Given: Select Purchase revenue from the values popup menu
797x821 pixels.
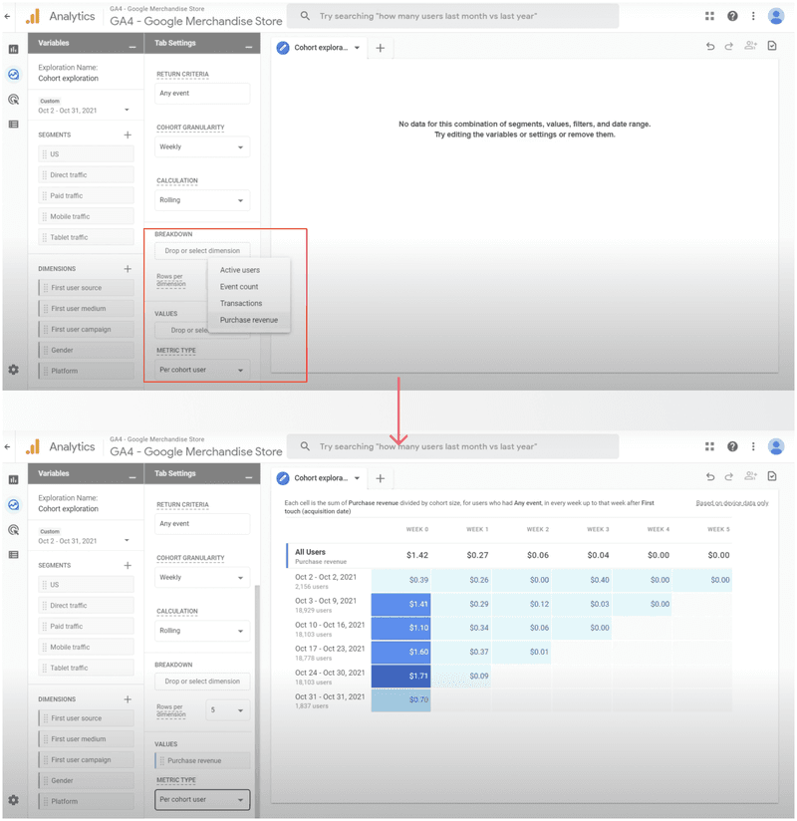Looking at the screenshot, I should coord(248,321).
